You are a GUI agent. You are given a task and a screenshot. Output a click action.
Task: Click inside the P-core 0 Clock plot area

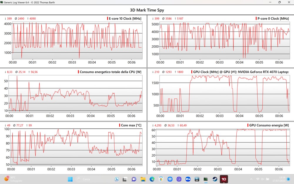[x=224, y=41]
